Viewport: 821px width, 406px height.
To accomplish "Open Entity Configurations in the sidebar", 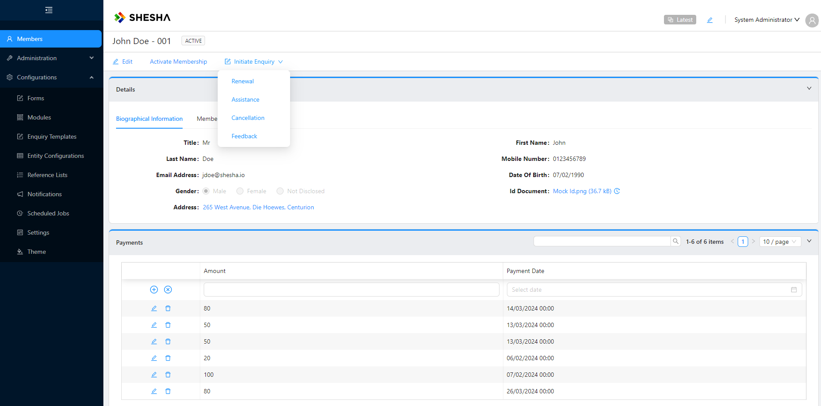I will [x=51, y=156].
